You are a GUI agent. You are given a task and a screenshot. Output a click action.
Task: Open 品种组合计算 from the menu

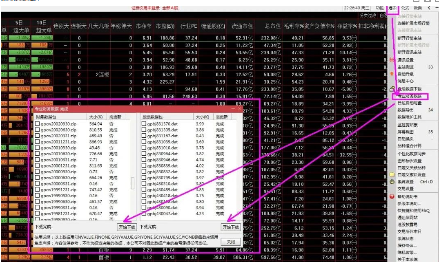tap(409, 145)
